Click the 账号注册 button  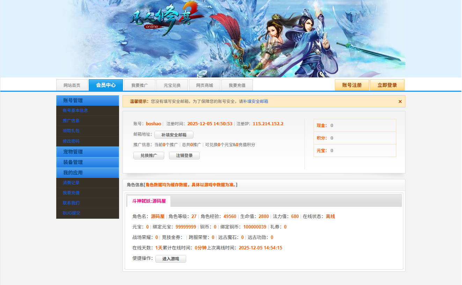point(352,85)
